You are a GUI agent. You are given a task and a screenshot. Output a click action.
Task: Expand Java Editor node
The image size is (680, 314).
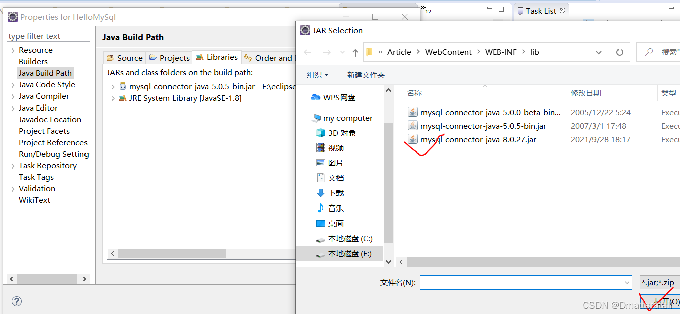13,108
